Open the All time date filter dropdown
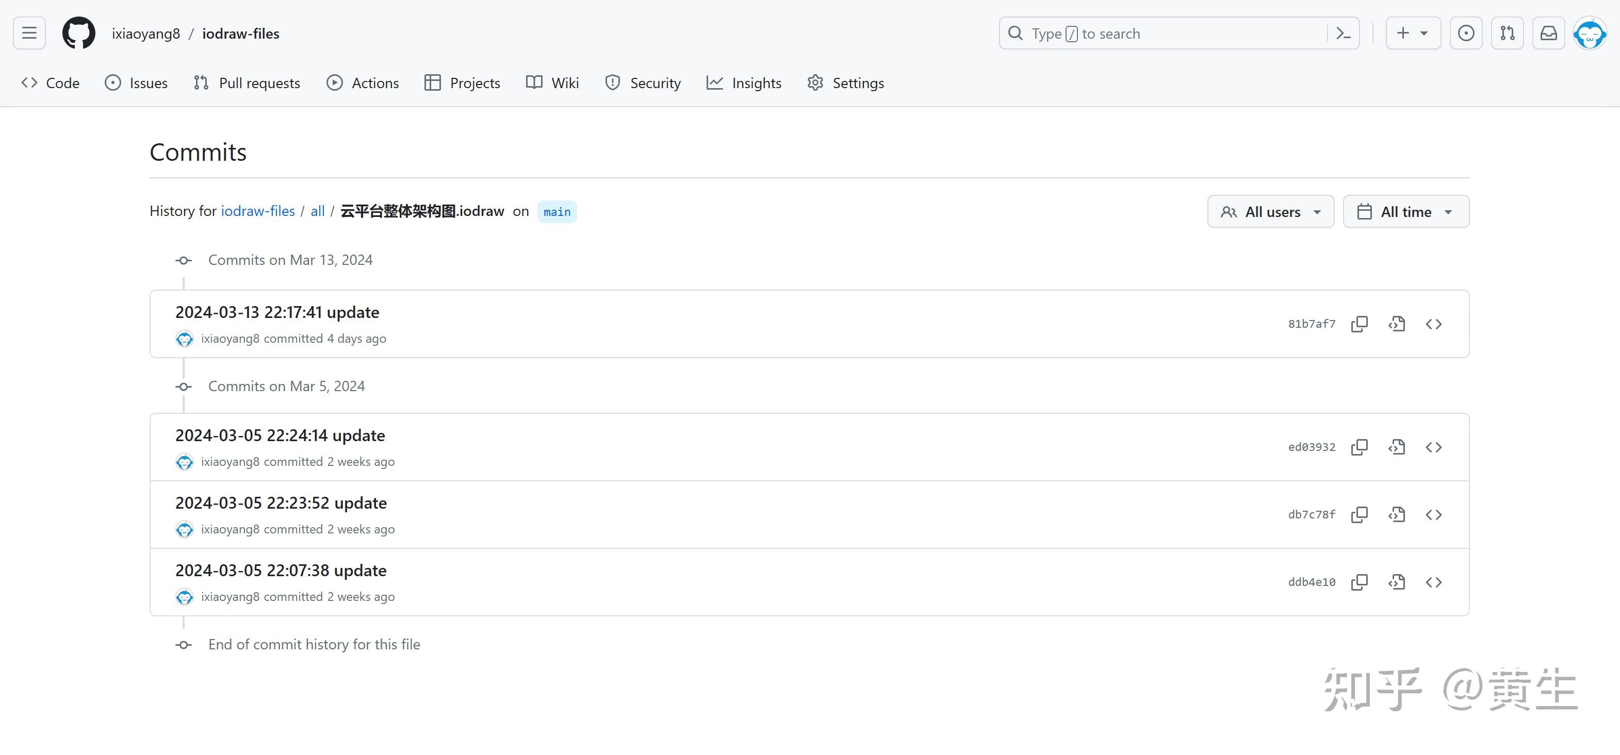This screenshot has height=755, width=1620. (x=1405, y=211)
